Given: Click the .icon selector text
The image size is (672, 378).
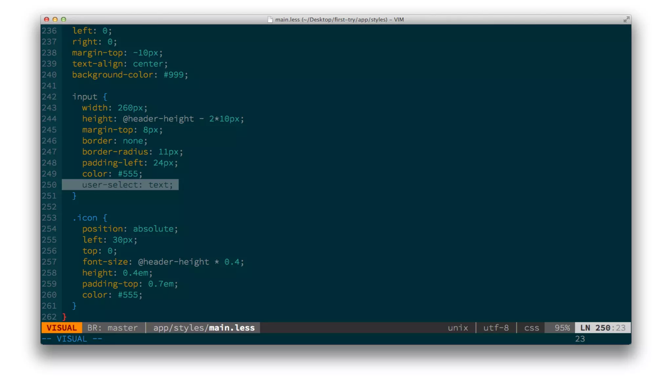Looking at the screenshot, I should coord(85,218).
